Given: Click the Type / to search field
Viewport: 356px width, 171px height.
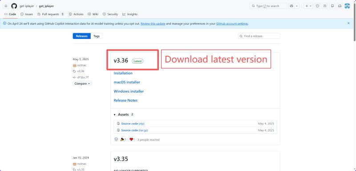Looking at the screenshot, I should 268,6.
